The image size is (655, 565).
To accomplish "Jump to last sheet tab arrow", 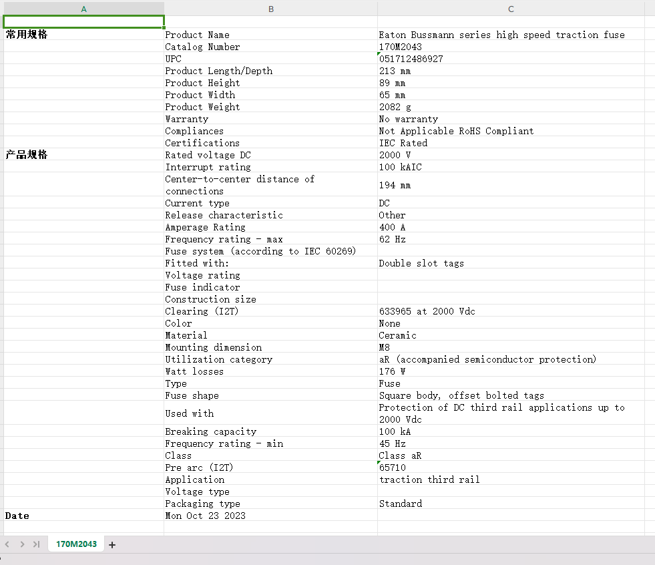I will tap(36, 544).
